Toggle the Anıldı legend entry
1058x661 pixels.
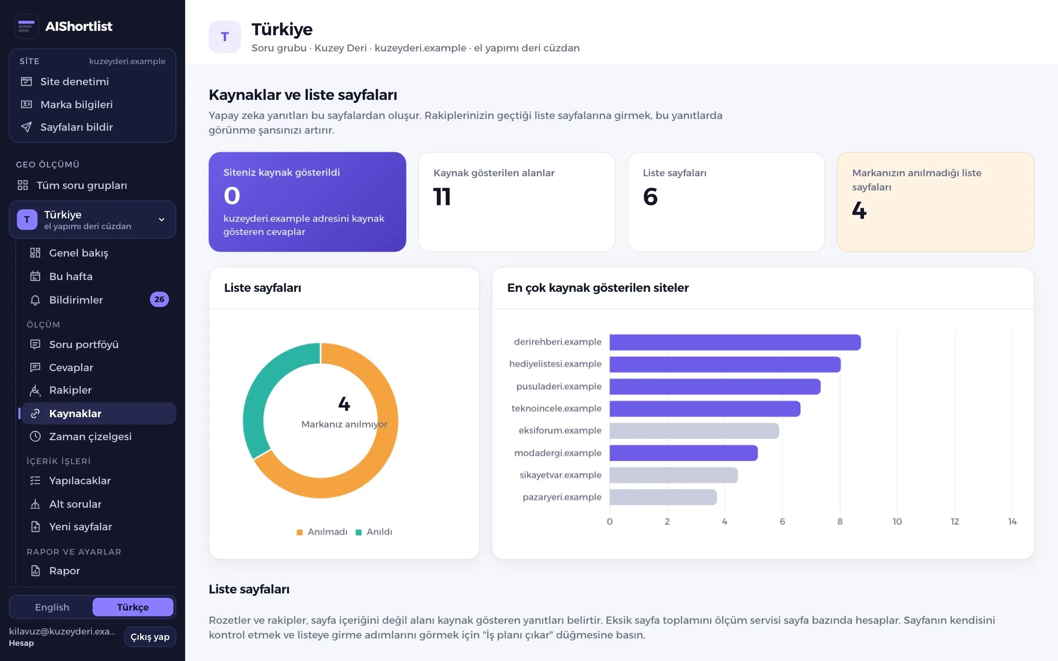coord(374,532)
